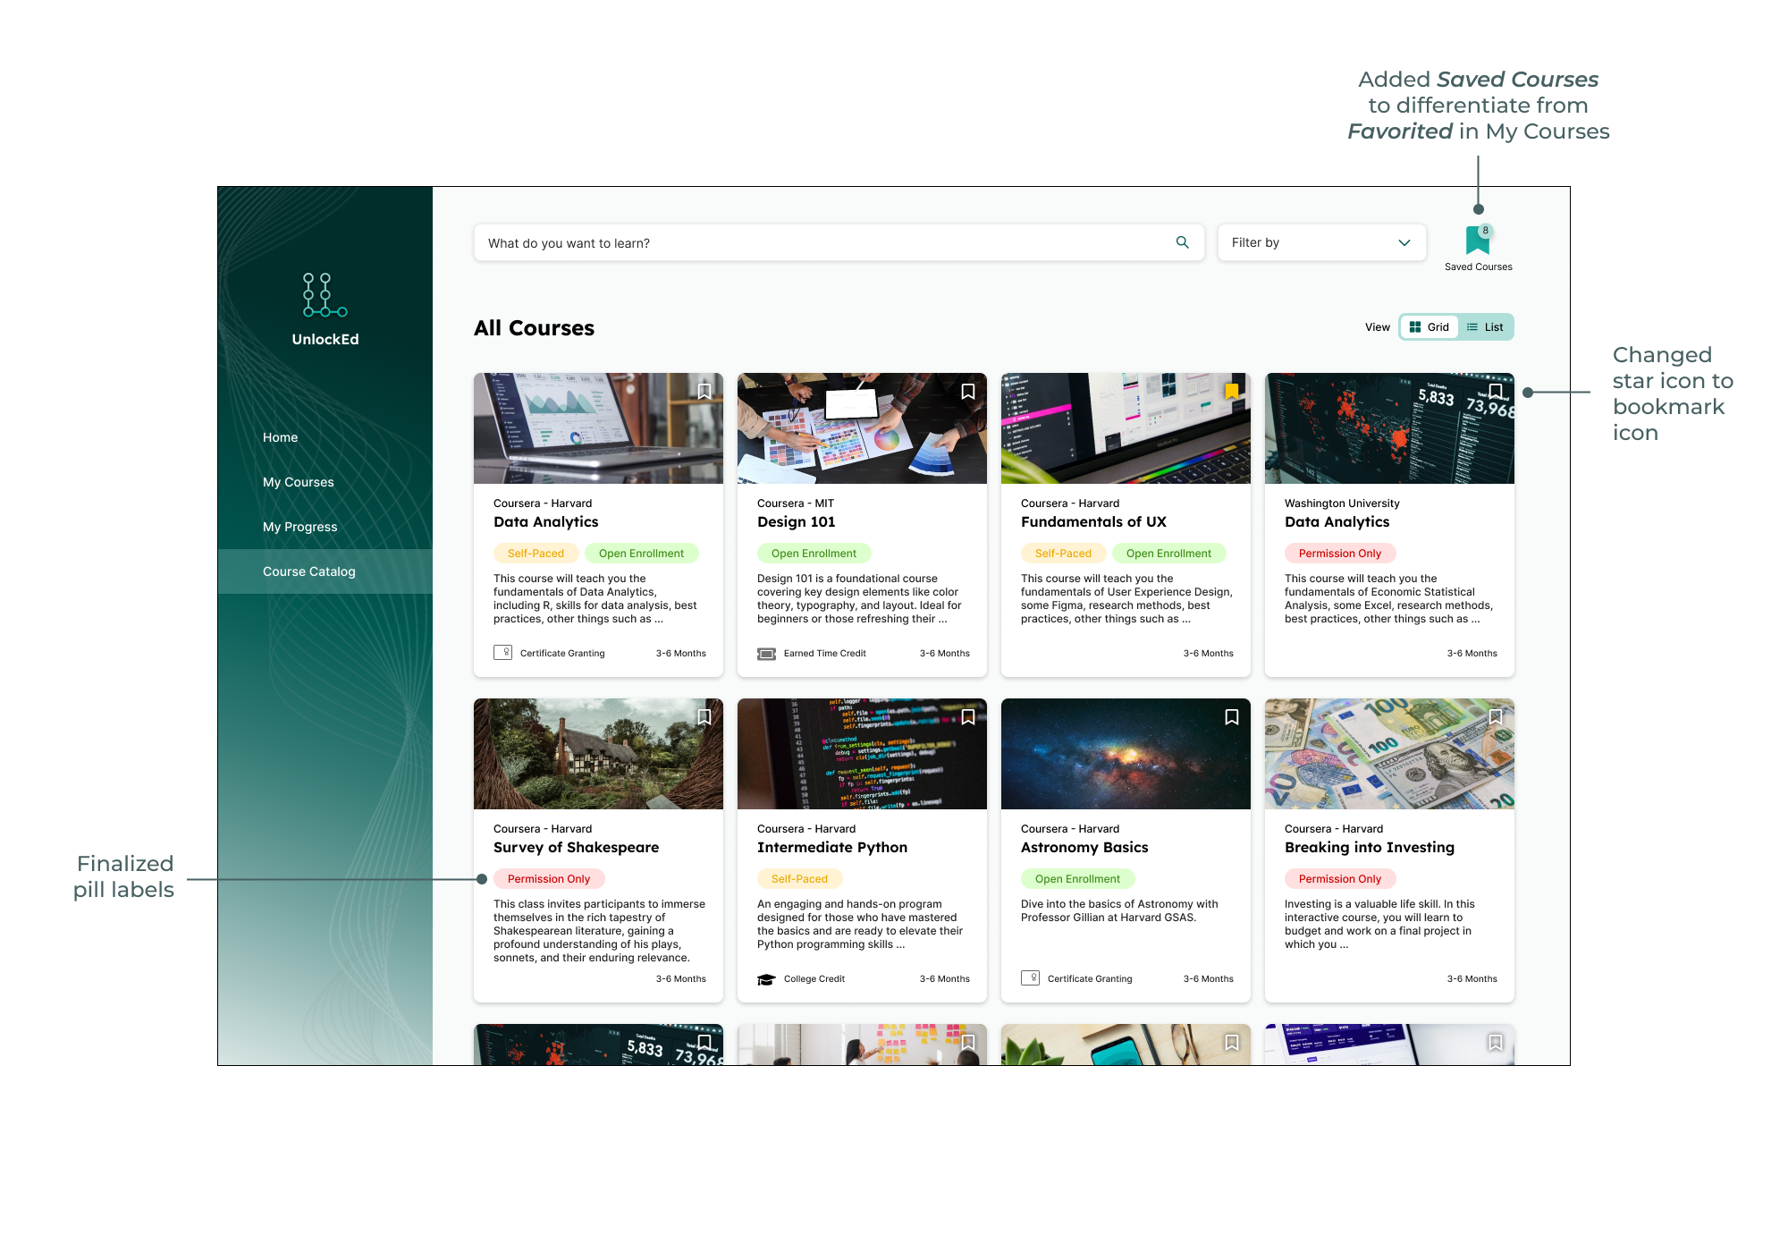Bookmark Intermediate Python course

[x=968, y=717]
